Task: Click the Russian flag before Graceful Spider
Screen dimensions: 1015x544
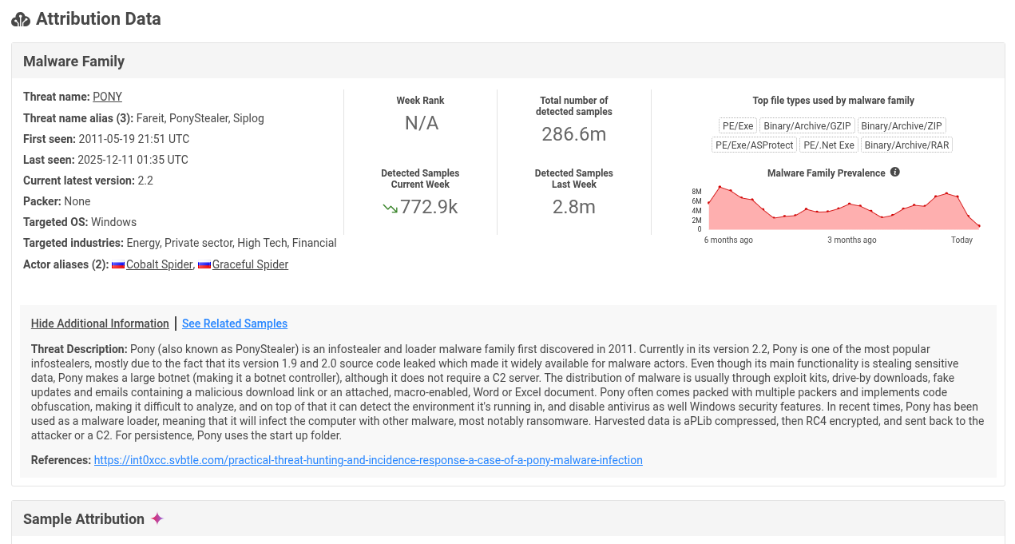Action: tap(204, 264)
